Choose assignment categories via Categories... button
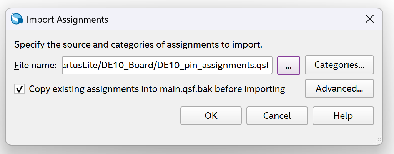Screen dimensions: 394x154 point(339,65)
